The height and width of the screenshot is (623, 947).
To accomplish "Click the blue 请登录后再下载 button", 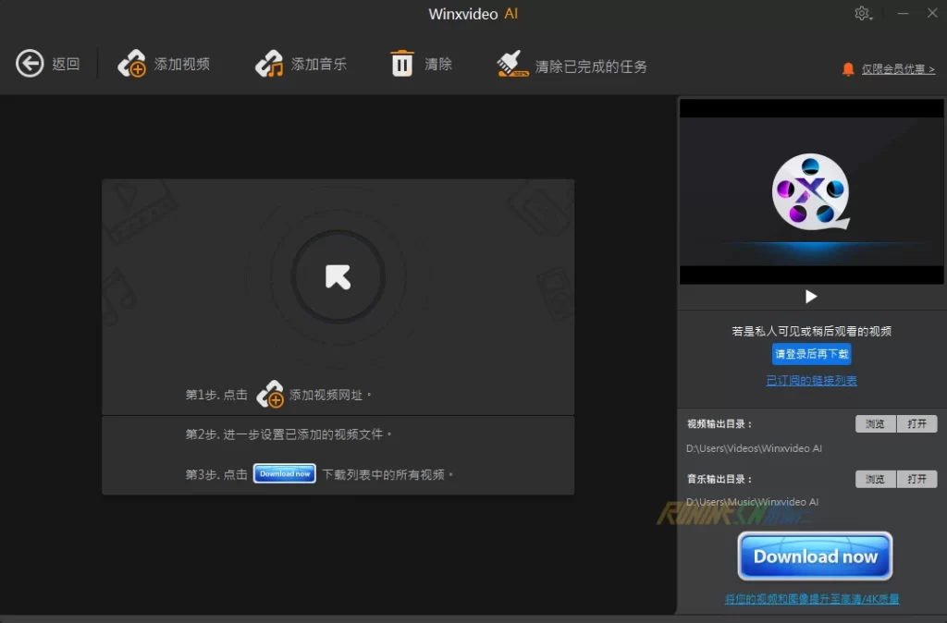I will (x=811, y=354).
